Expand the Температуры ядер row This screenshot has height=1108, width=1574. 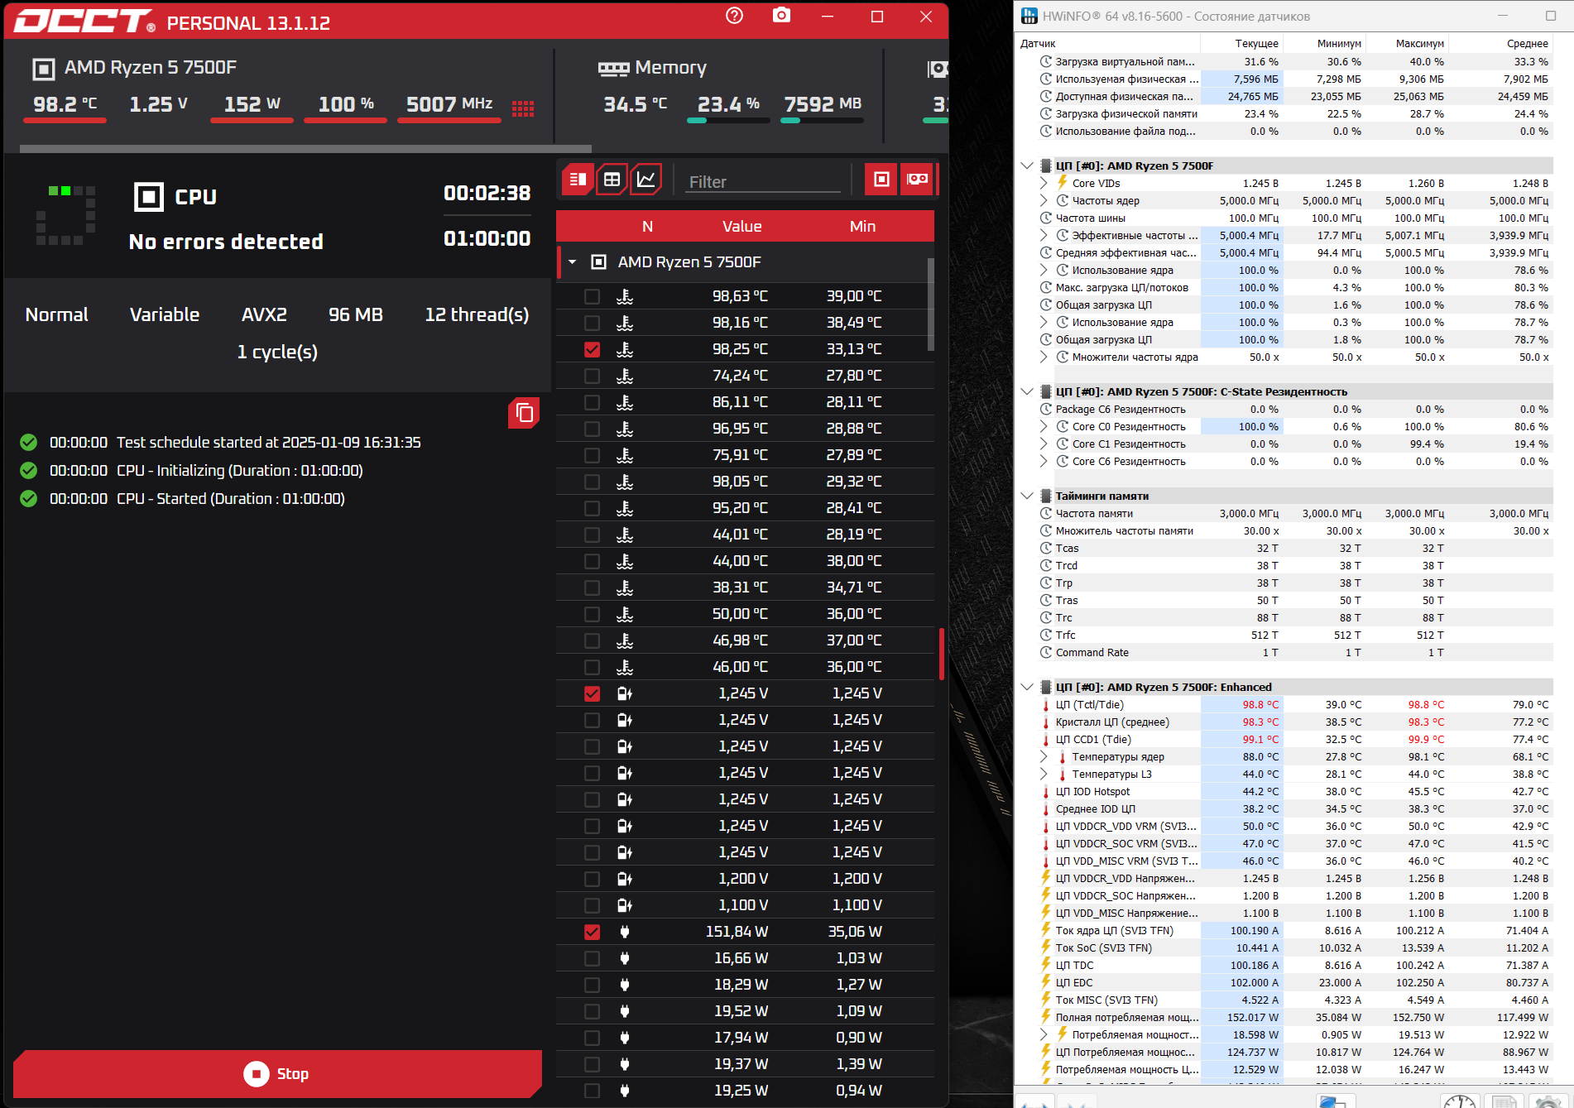click(1044, 756)
